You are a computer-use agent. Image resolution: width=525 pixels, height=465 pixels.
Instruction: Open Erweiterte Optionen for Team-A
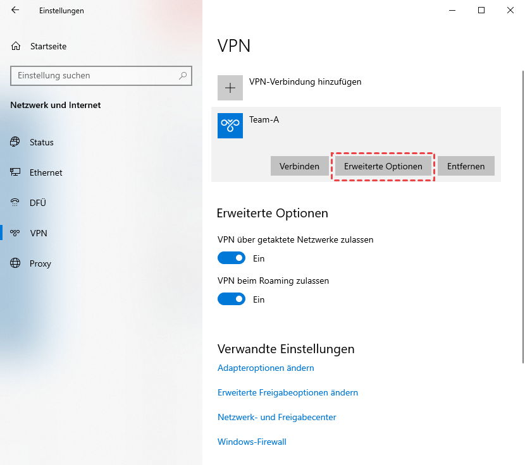(383, 166)
